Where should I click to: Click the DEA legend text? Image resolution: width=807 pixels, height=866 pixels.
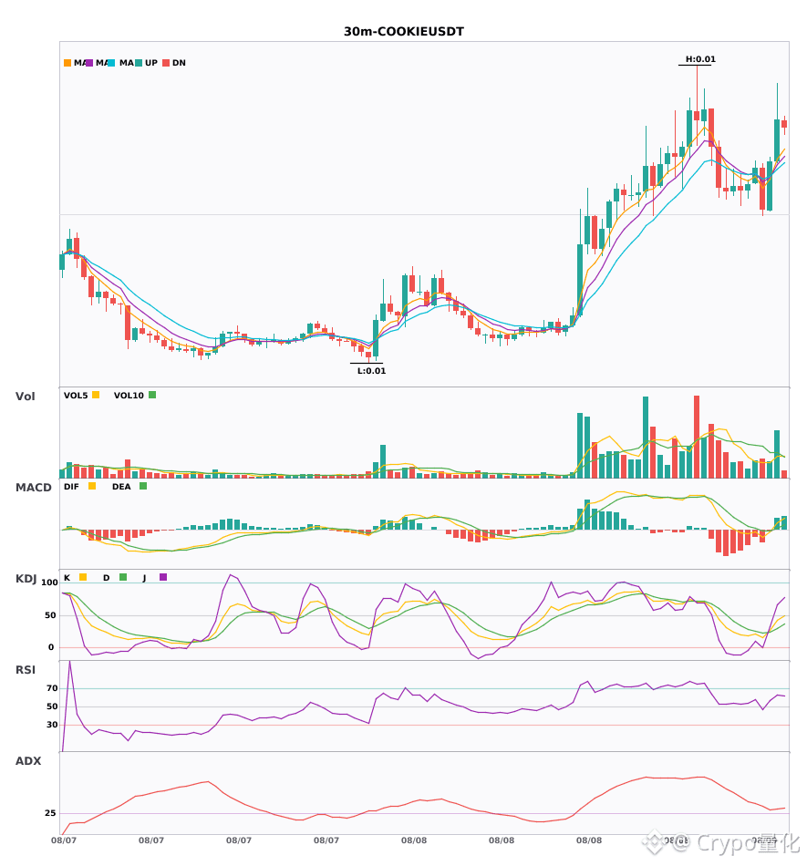point(121,487)
